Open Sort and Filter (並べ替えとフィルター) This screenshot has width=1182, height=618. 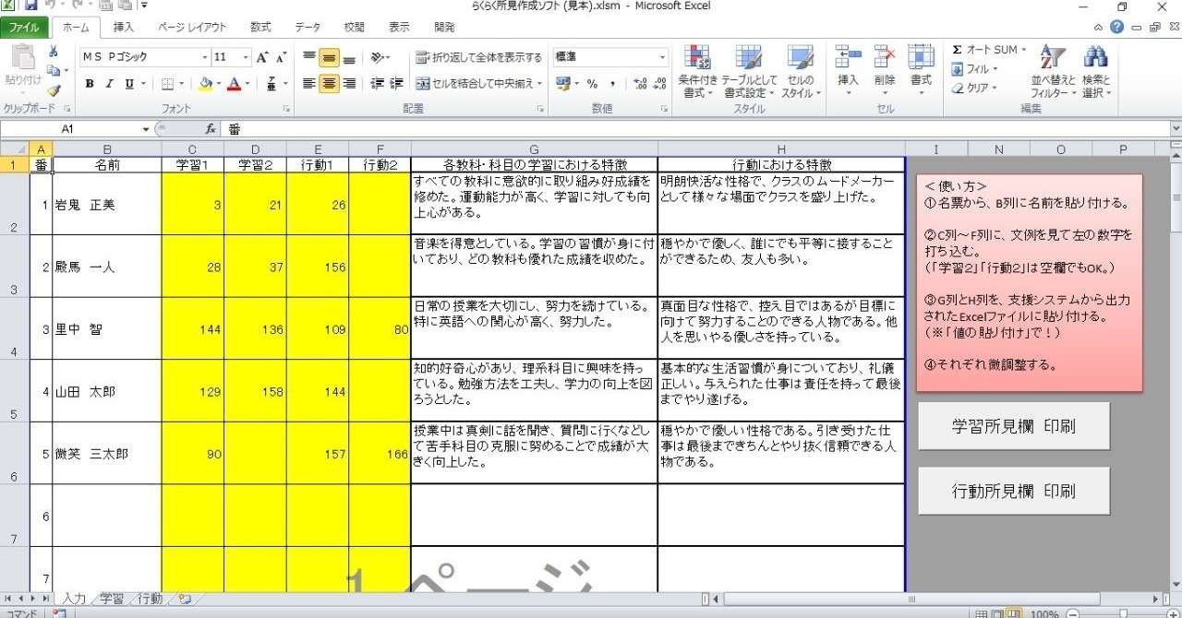coord(1055,57)
